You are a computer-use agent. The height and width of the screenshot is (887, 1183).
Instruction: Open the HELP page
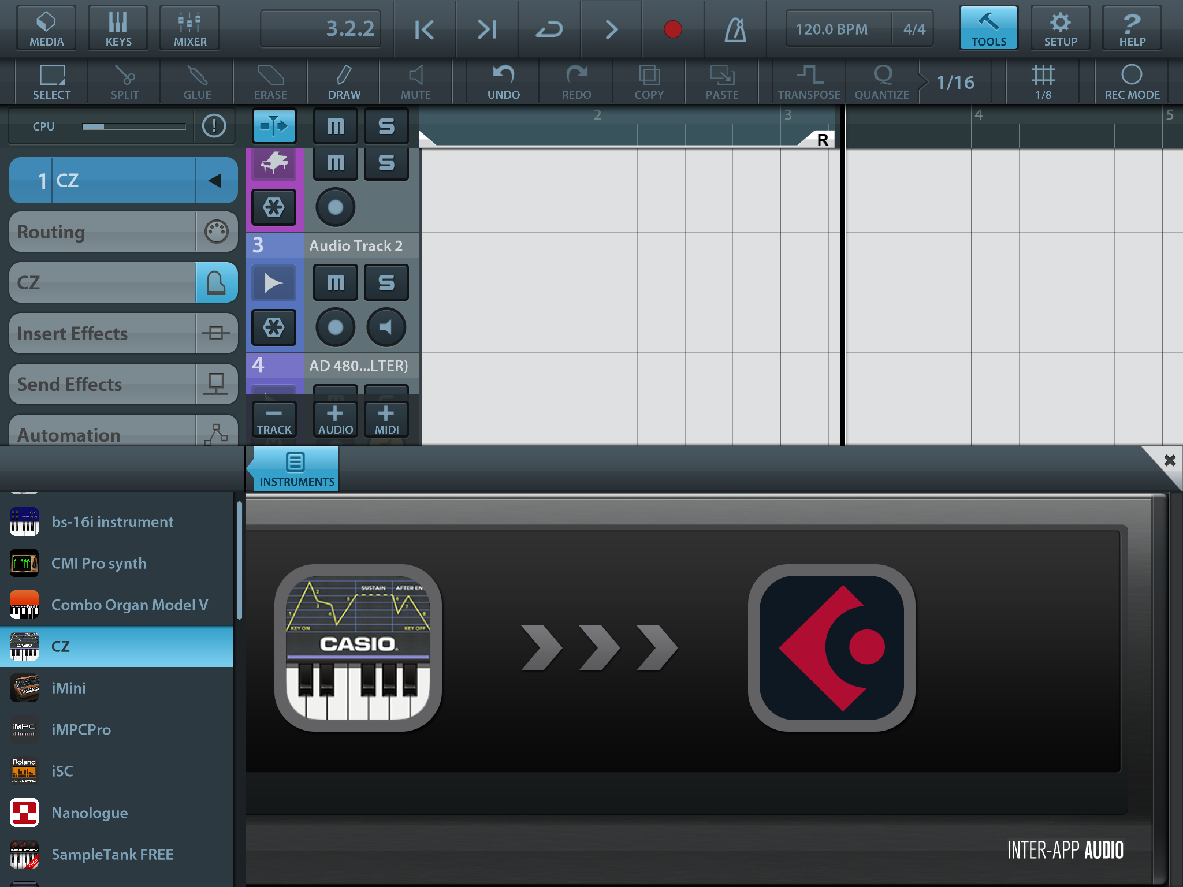[x=1132, y=28]
